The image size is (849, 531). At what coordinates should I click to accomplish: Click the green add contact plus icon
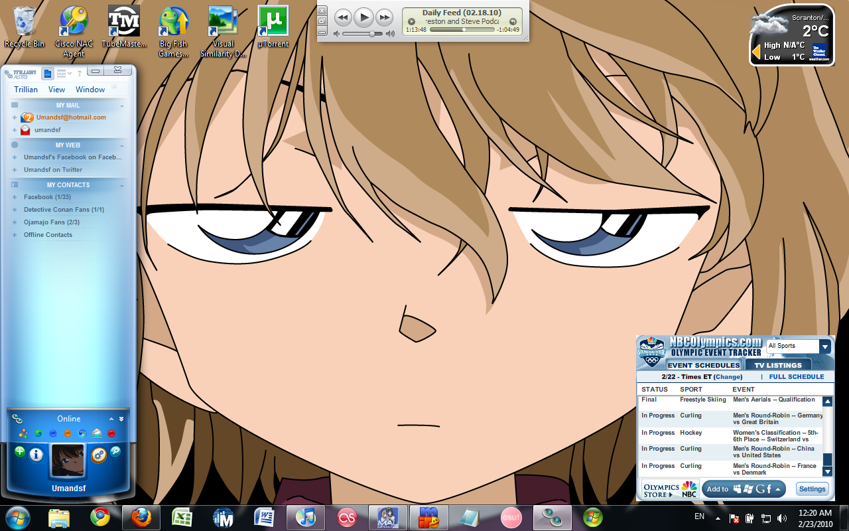[x=20, y=451]
